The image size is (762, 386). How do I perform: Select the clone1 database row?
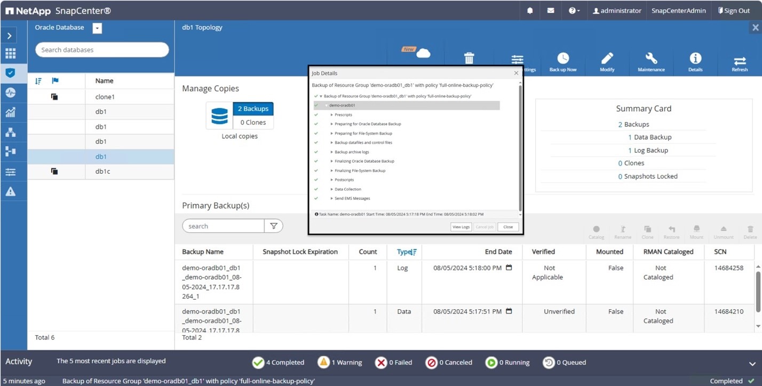(101, 97)
